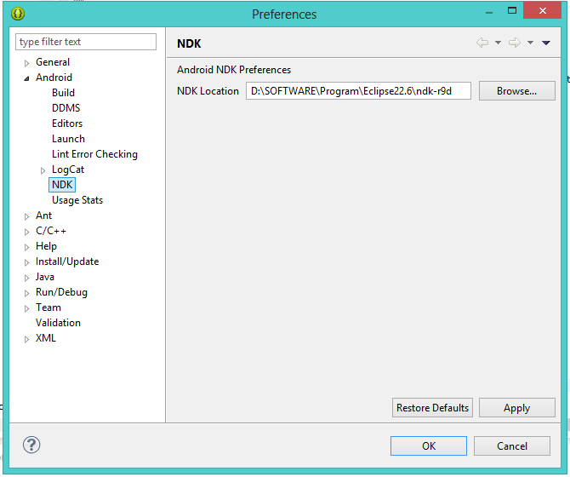Screen dimensions: 570x477
Task: Expand the Help tree node
Action: click(x=26, y=247)
